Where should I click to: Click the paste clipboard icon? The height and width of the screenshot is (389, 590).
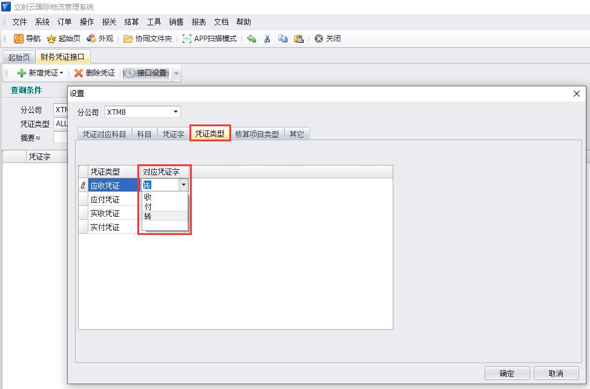point(298,39)
